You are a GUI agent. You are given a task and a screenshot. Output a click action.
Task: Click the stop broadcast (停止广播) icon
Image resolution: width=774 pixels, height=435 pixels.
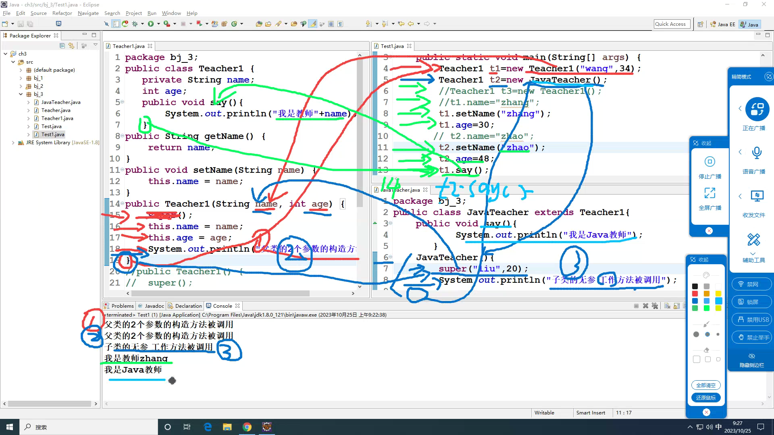click(x=709, y=162)
